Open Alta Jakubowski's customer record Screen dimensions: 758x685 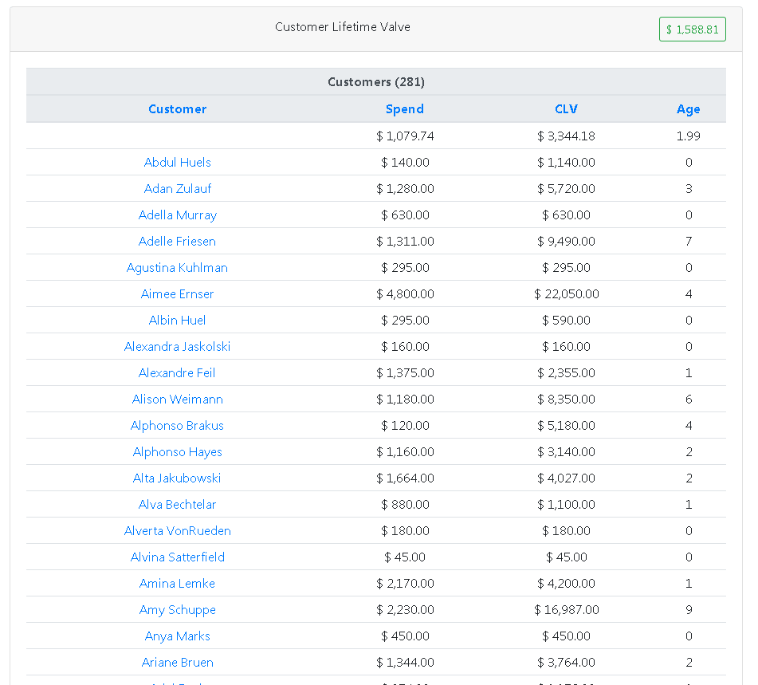pos(177,478)
